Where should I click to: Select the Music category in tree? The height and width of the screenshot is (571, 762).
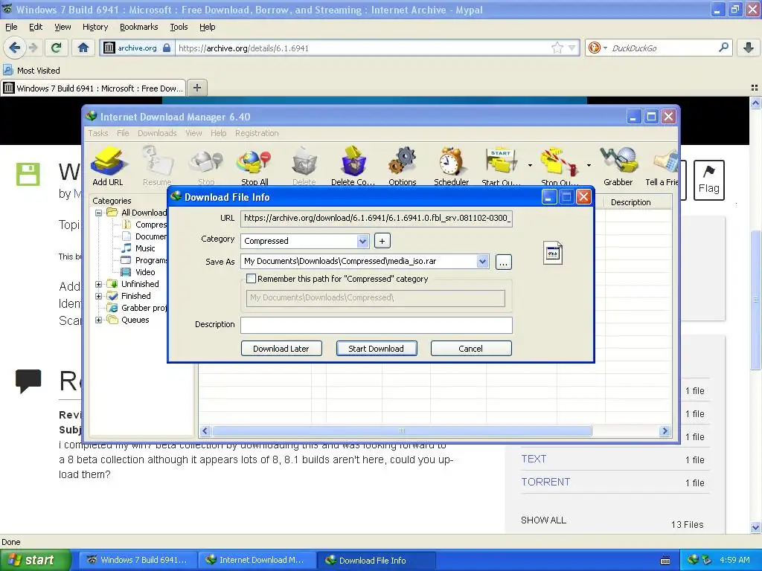(x=145, y=248)
